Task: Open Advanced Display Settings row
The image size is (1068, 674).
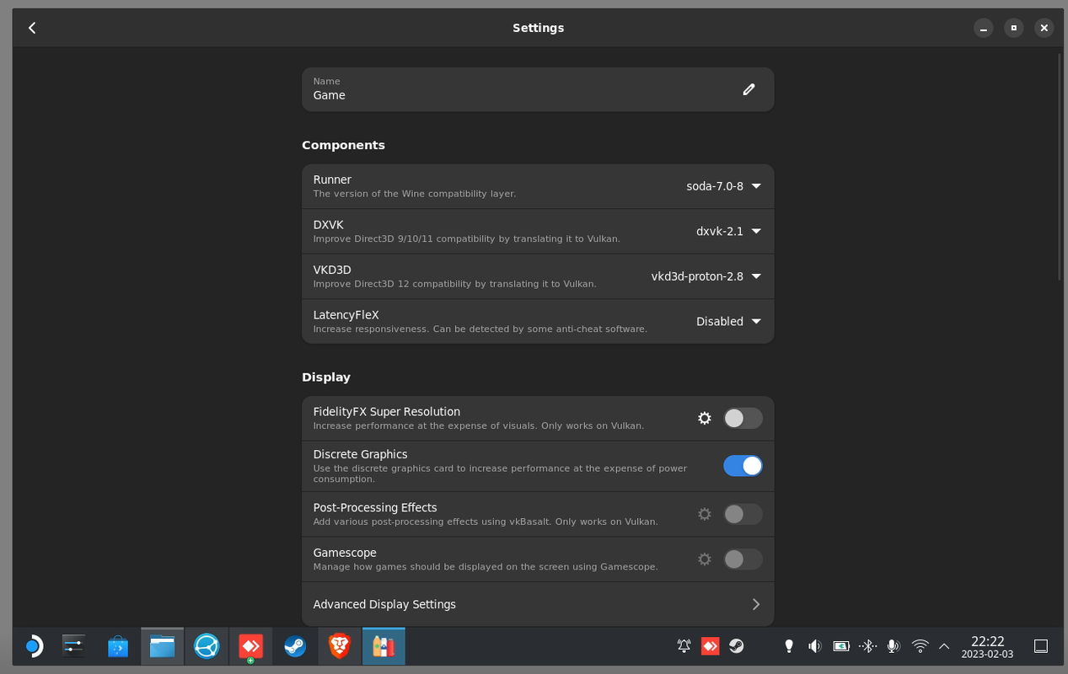Action: (538, 604)
